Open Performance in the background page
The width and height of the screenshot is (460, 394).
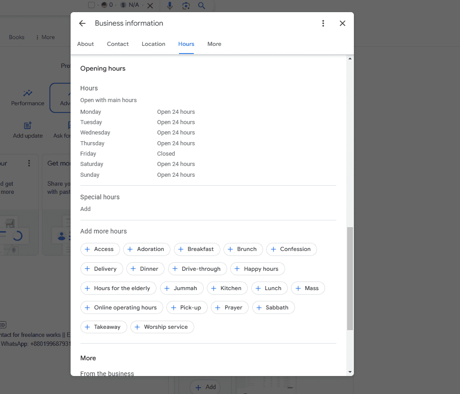point(27,98)
